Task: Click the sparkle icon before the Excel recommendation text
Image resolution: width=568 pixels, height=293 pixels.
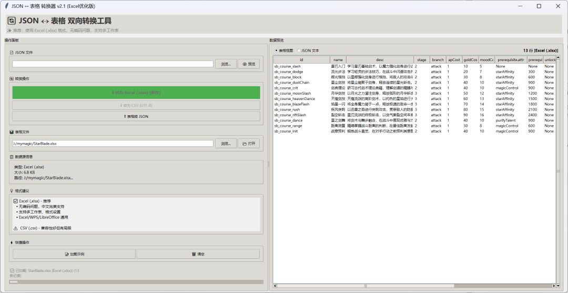Action: (9, 31)
